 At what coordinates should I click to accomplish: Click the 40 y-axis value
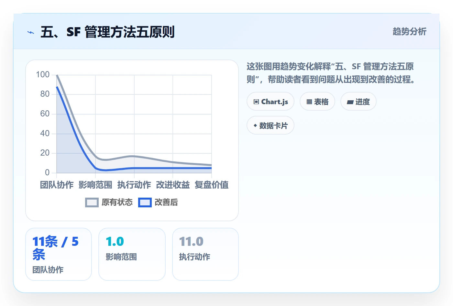[x=45, y=134]
